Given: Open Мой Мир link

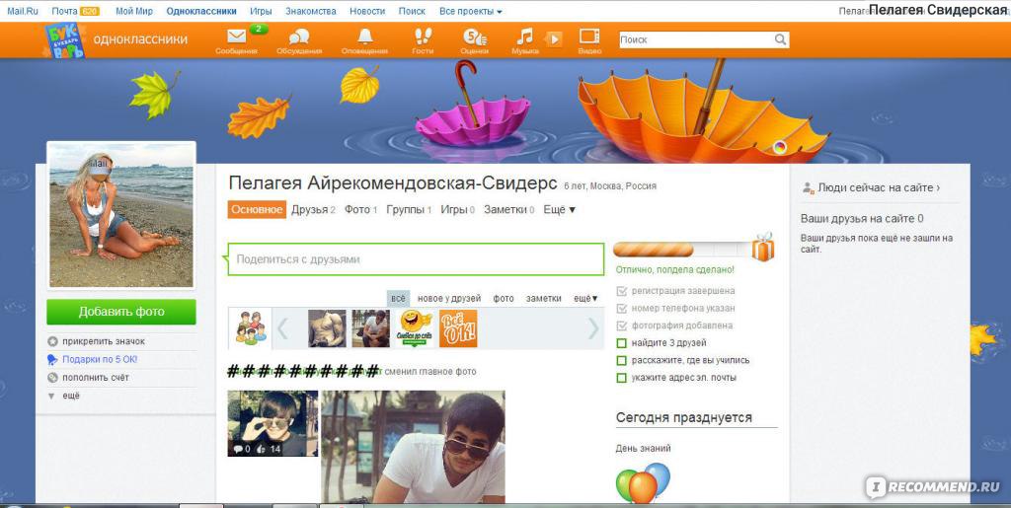Looking at the screenshot, I should click(134, 12).
